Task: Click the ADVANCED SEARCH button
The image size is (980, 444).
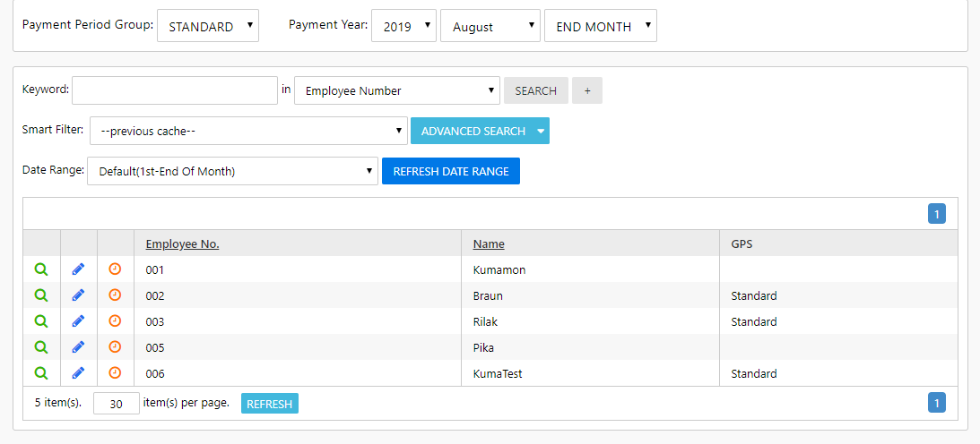Action: coord(473,131)
